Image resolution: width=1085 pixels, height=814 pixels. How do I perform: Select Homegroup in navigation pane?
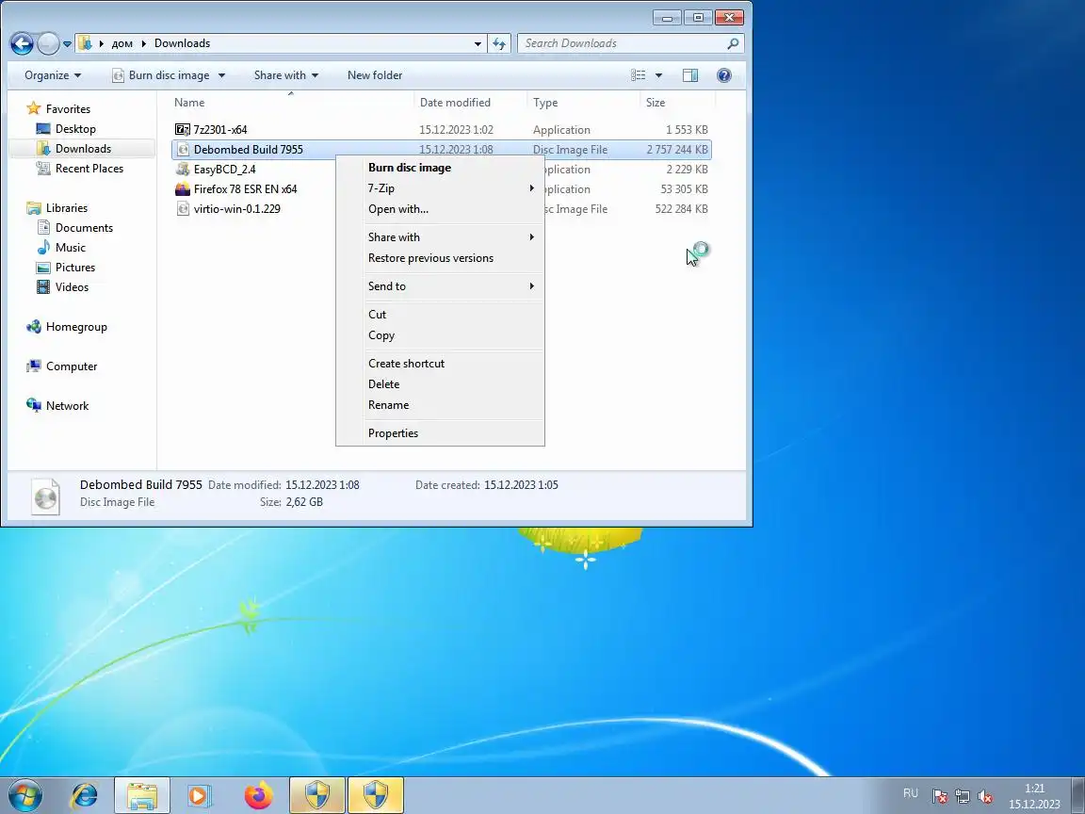pyautogui.click(x=67, y=327)
